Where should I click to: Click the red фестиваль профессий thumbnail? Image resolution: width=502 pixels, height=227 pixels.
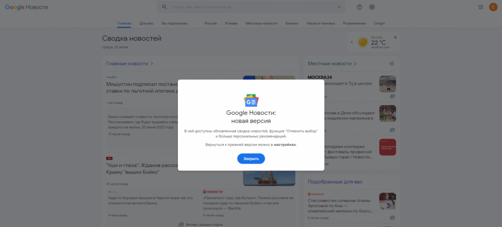(x=388, y=147)
